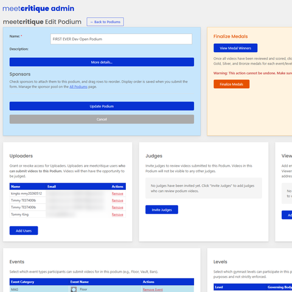The width and height of the screenshot is (292, 292).
Task: Go back using Back to Podiums button
Action: click(105, 22)
